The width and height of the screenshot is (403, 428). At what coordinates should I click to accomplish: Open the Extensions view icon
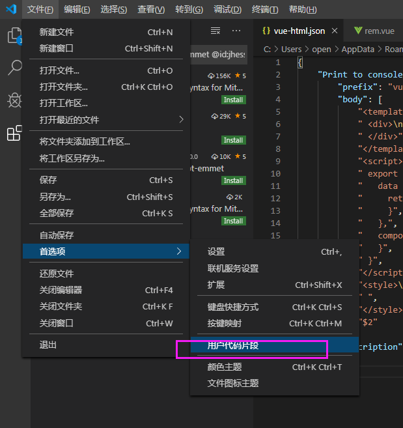pos(14,133)
